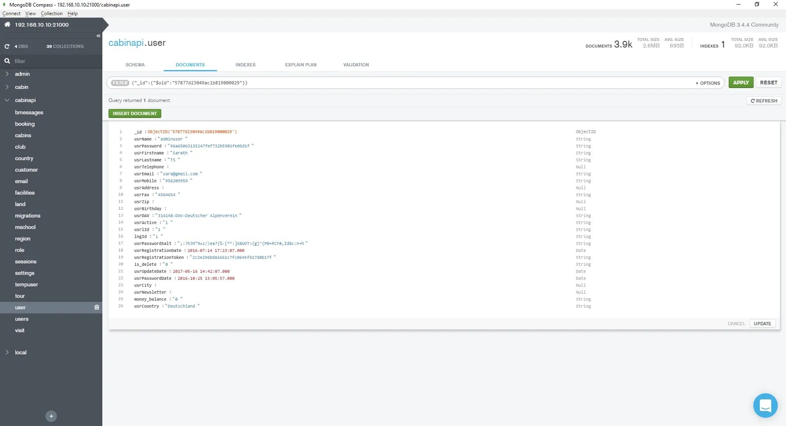Open the VALIDATION tab
The height and width of the screenshot is (426, 786).
point(356,65)
